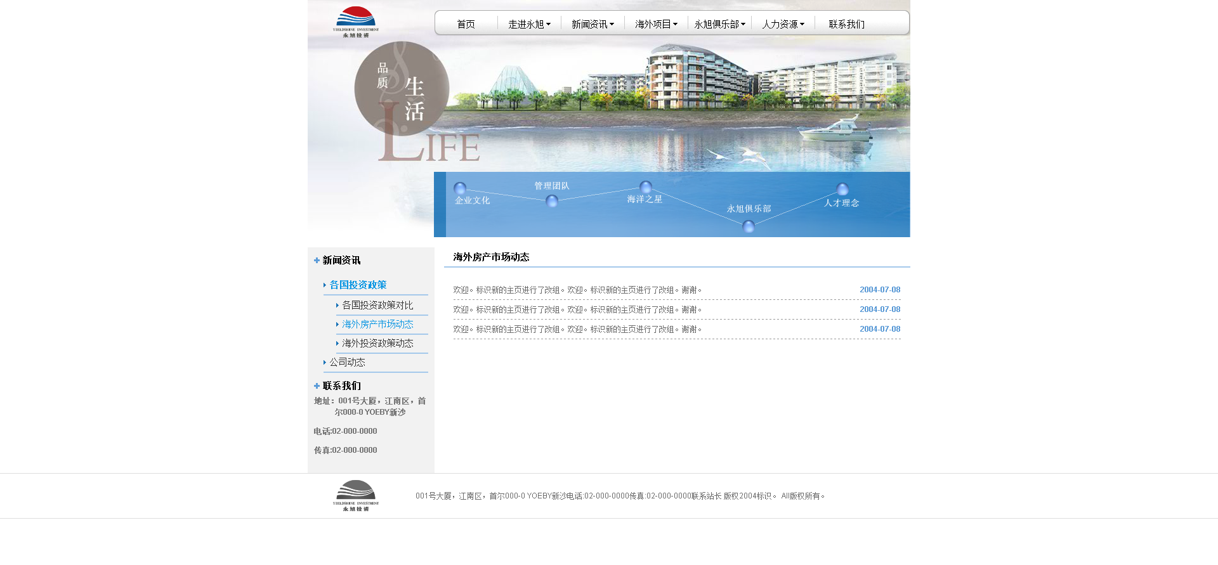This screenshot has height=565, width=1218.
Task: Open the 各国投资政策对比 sidebar link
Action: pos(377,305)
